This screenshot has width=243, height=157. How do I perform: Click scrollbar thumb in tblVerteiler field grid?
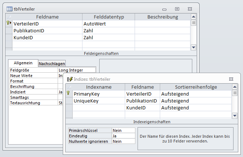tap(194, 23)
